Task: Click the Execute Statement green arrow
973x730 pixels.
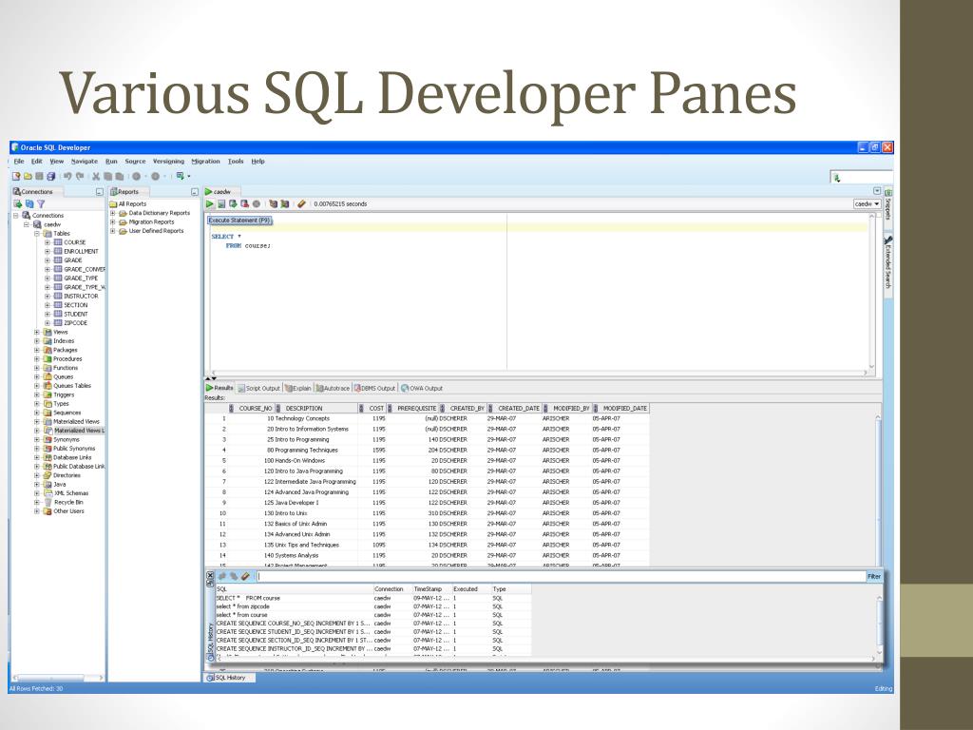Action: click(x=210, y=203)
